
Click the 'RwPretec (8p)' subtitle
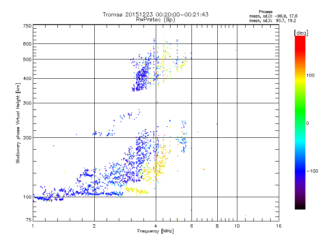click(155, 20)
